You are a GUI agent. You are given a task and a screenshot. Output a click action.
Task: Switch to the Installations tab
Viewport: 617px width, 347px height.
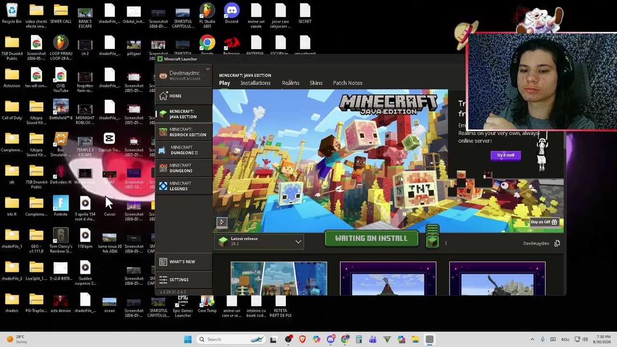click(255, 83)
